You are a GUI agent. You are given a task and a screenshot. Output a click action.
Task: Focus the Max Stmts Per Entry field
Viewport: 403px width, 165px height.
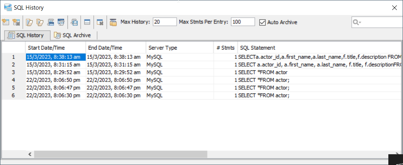click(x=242, y=22)
